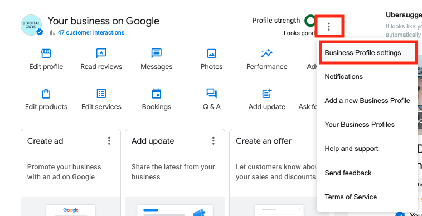Open the Edit services list icon

[x=101, y=94]
